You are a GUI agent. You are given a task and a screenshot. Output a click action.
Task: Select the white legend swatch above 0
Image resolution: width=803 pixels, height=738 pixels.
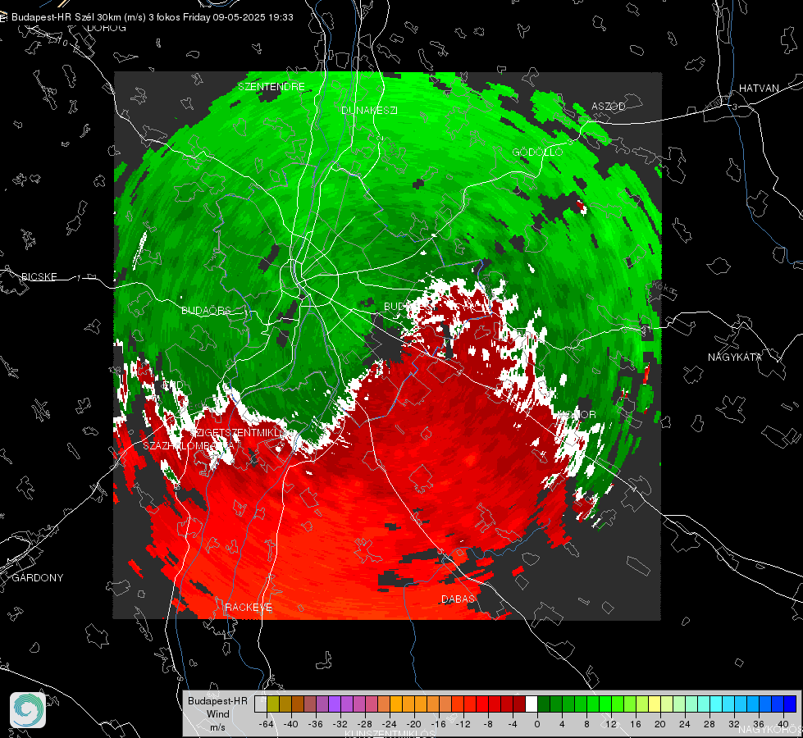tap(532, 704)
